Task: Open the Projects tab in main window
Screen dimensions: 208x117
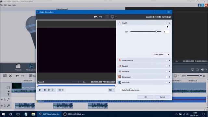Action: tap(18, 67)
